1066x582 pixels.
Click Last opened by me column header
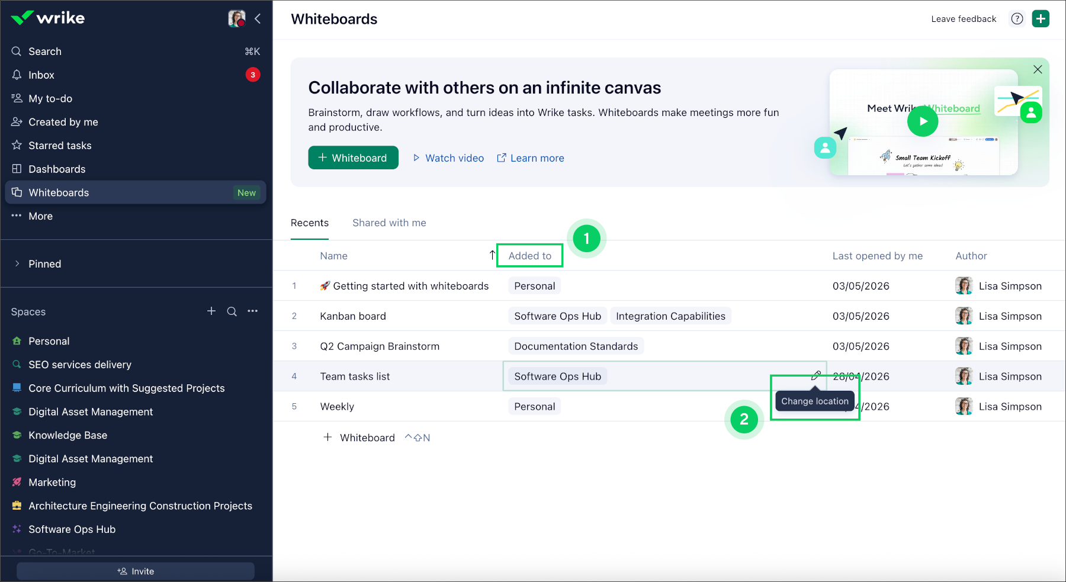878,256
